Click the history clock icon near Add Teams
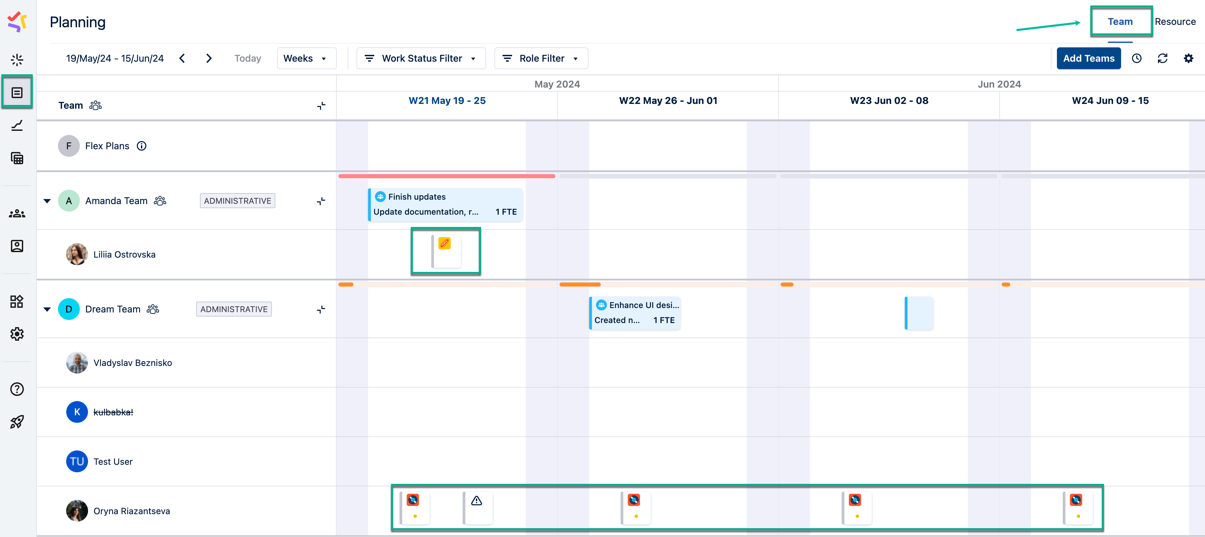The width and height of the screenshot is (1205, 537). coord(1137,58)
